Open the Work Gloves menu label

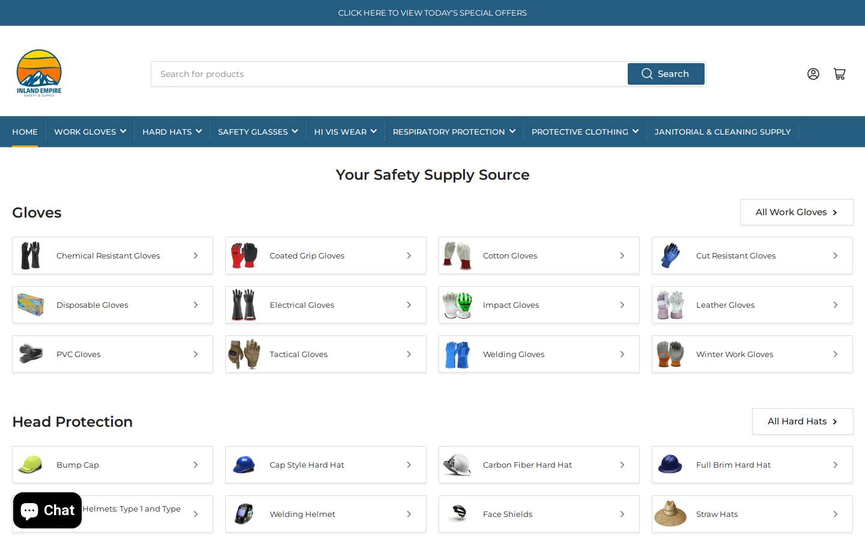(x=85, y=132)
